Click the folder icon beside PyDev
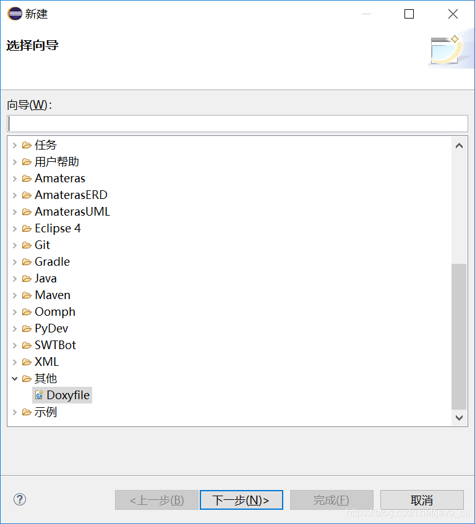This screenshot has height=524, width=475. 27,329
